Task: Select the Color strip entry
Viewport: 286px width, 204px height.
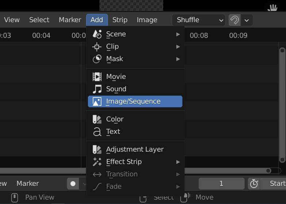Action: [x=115, y=119]
